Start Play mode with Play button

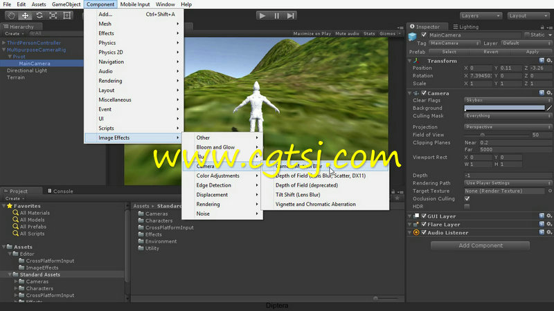pyautogui.click(x=262, y=15)
